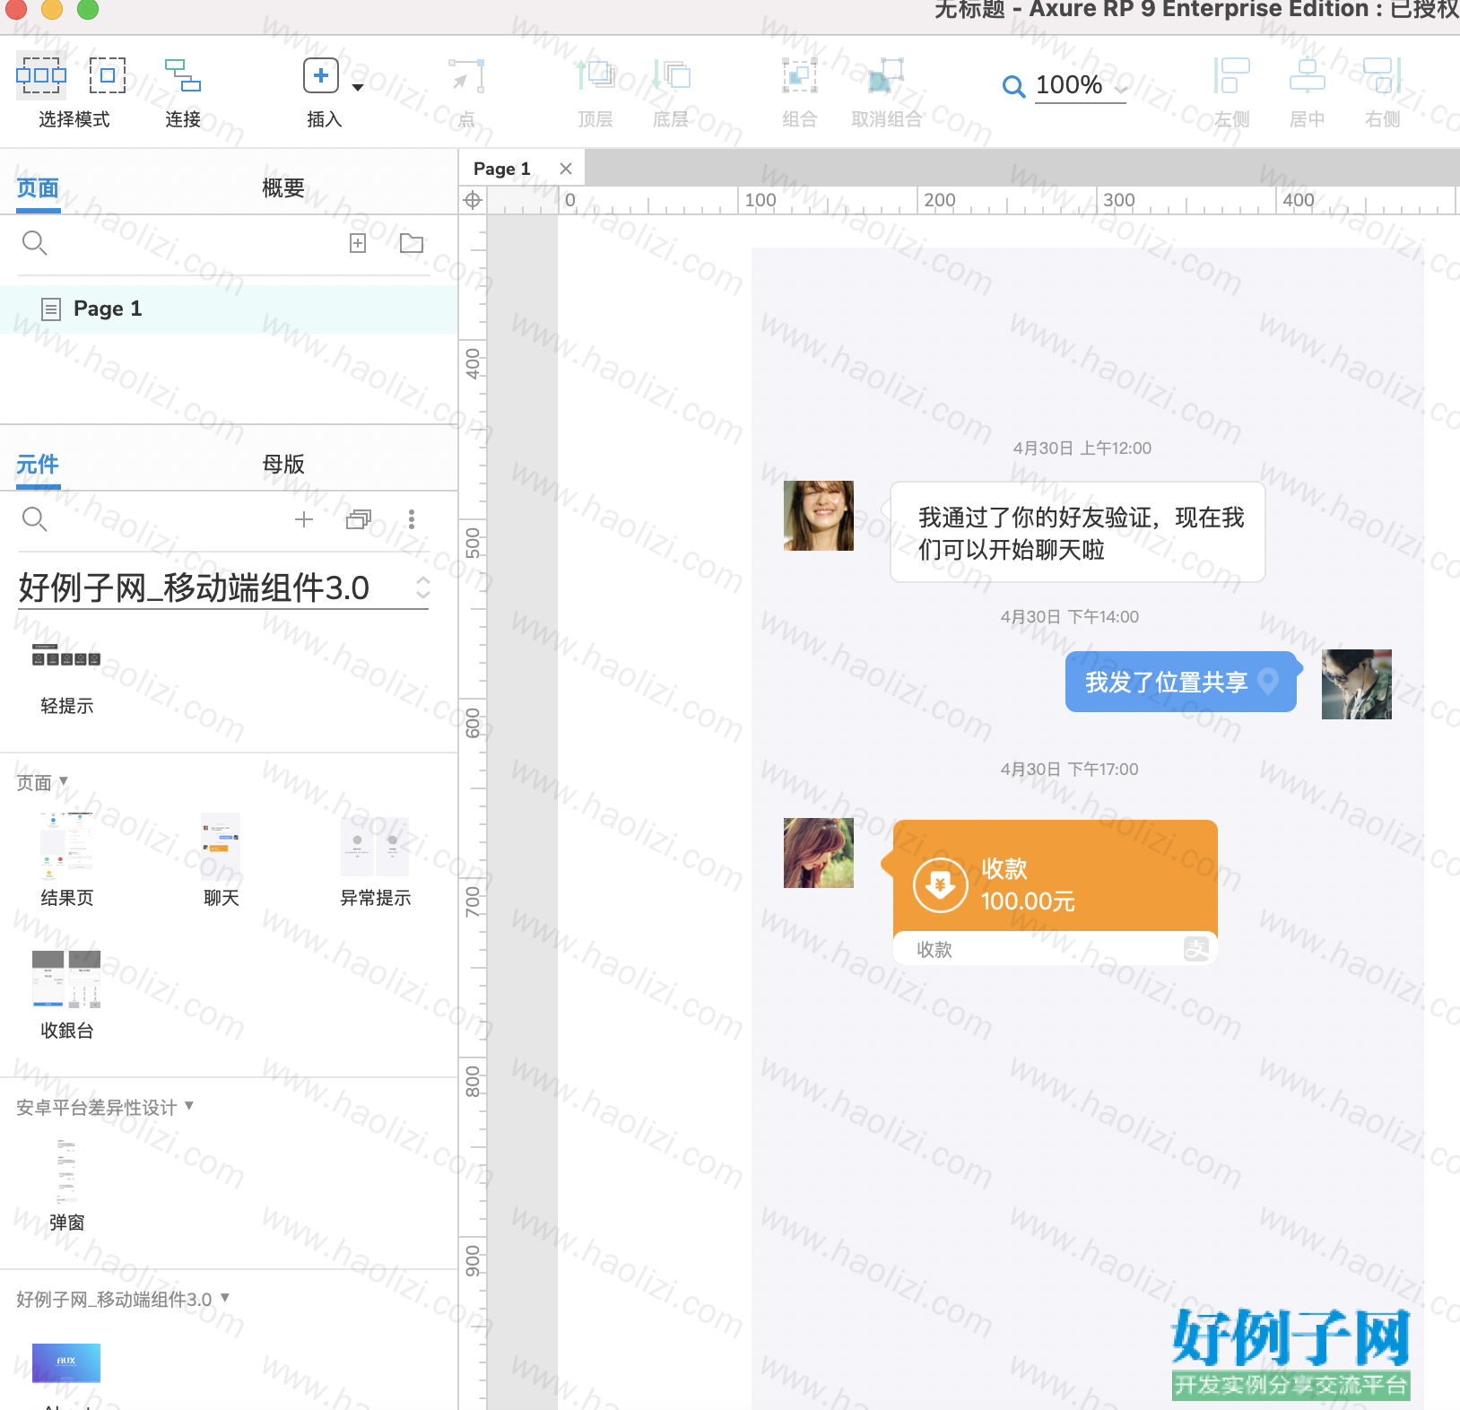Click the 收款 footer label
This screenshot has height=1410, width=1460.
pos(934,950)
